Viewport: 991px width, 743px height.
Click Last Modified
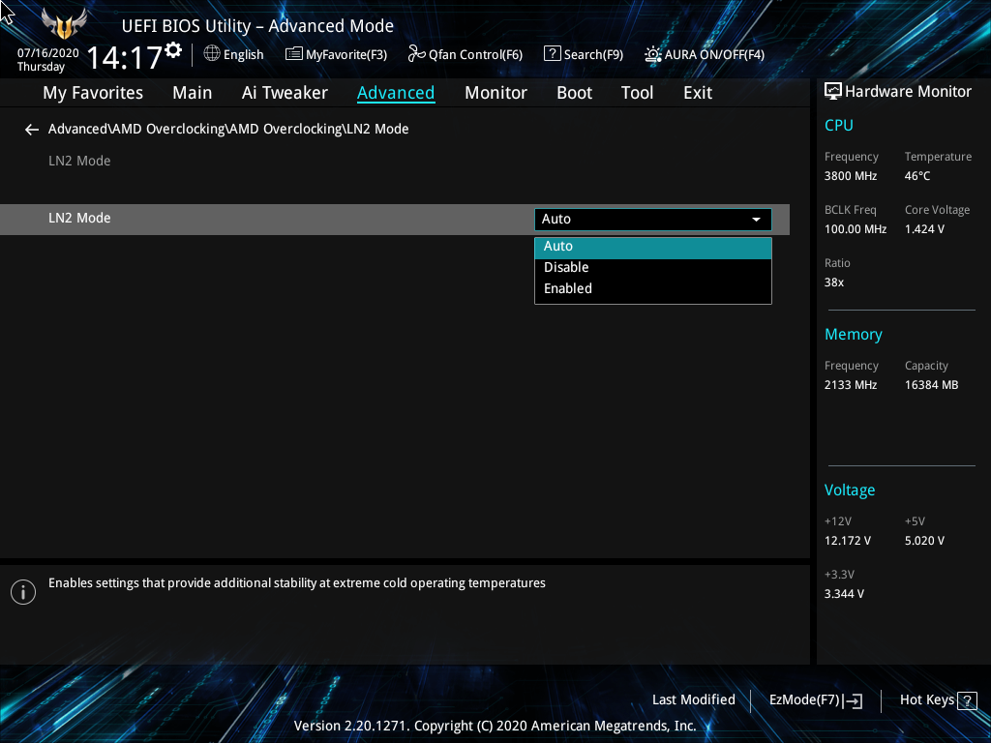[x=693, y=700]
